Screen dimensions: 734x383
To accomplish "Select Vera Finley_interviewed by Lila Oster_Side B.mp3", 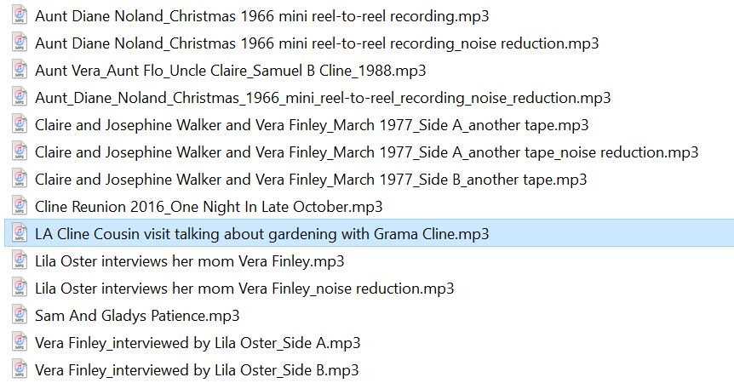I will 197,369.
